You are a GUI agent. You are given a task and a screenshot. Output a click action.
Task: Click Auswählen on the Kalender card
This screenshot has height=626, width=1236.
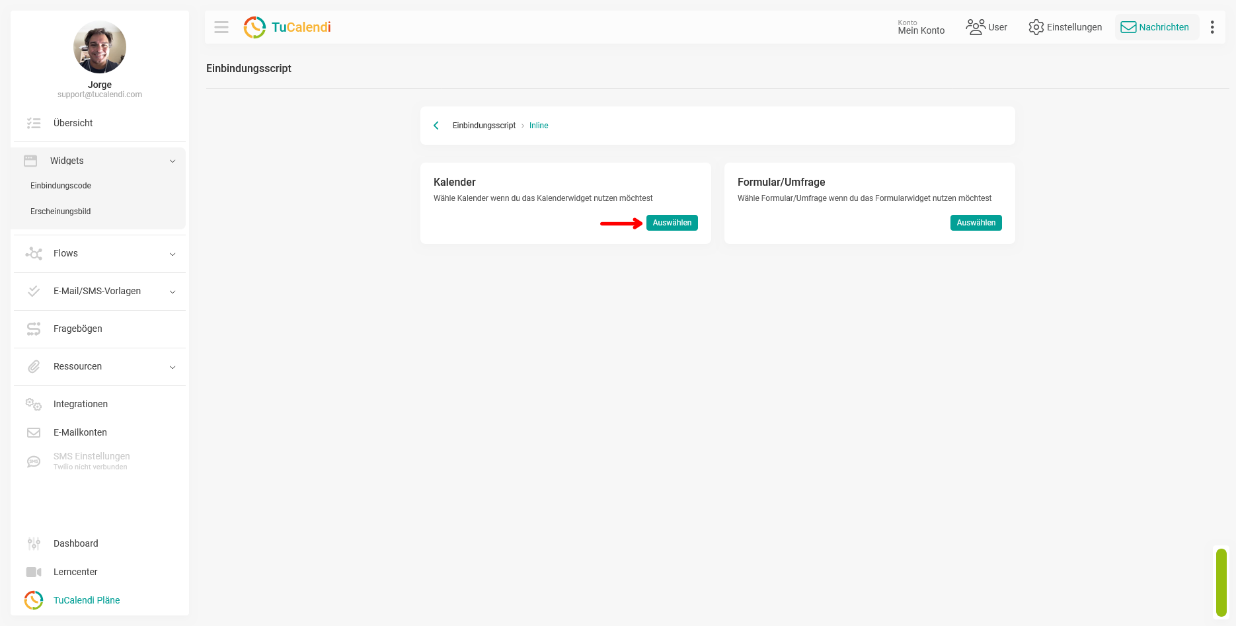tap(672, 223)
